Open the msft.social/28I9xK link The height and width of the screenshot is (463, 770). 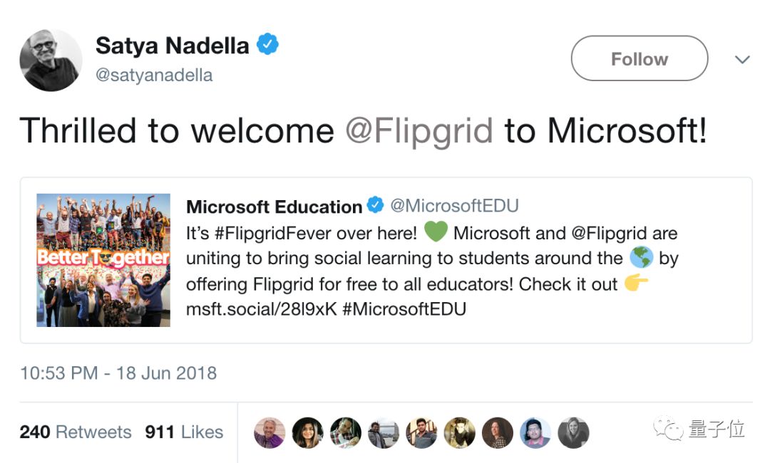(261, 309)
